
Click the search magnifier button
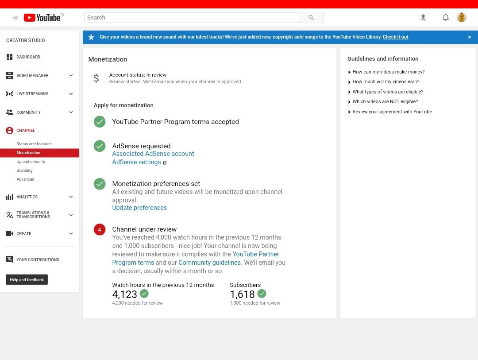click(x=311, y=17)
